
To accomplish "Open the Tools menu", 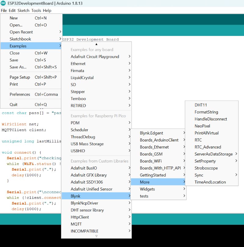I will click(x=36, y=11).
